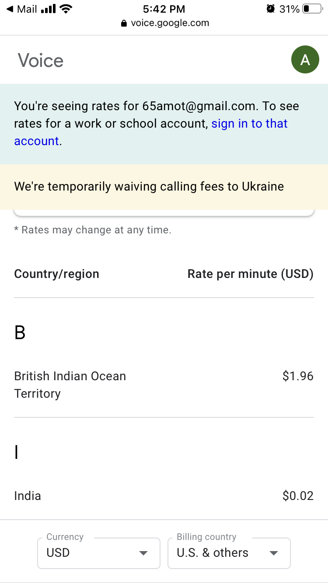Tap the $1.96 rate value

click(298, 376)
